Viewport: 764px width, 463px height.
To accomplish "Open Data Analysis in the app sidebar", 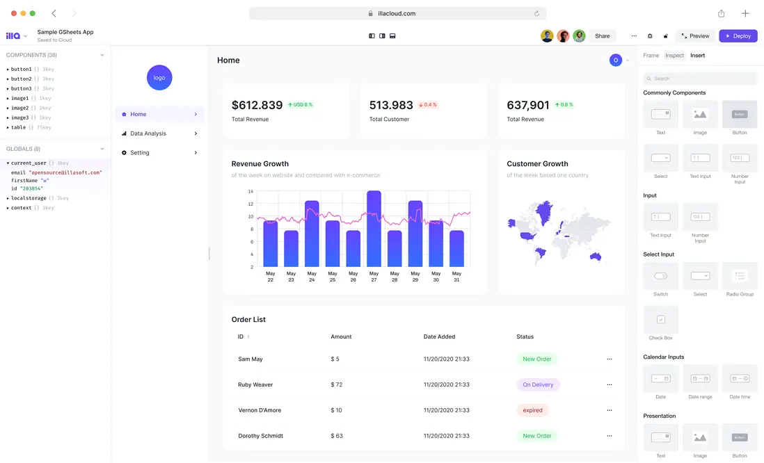I will tap(148, 133).
